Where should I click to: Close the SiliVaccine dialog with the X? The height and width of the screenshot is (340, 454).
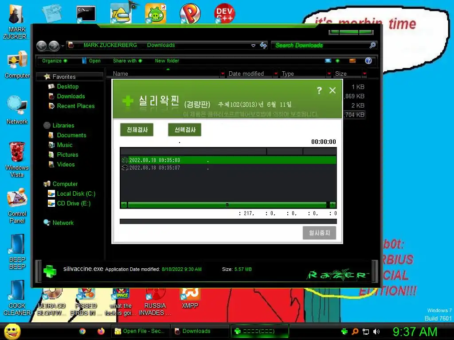pos(333,90)
